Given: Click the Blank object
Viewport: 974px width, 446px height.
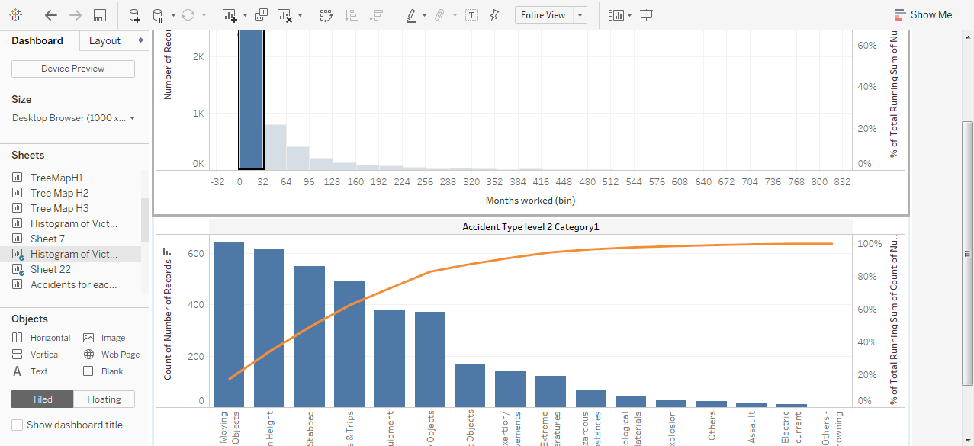Looking at the screenshot, I should click(103, 371).
